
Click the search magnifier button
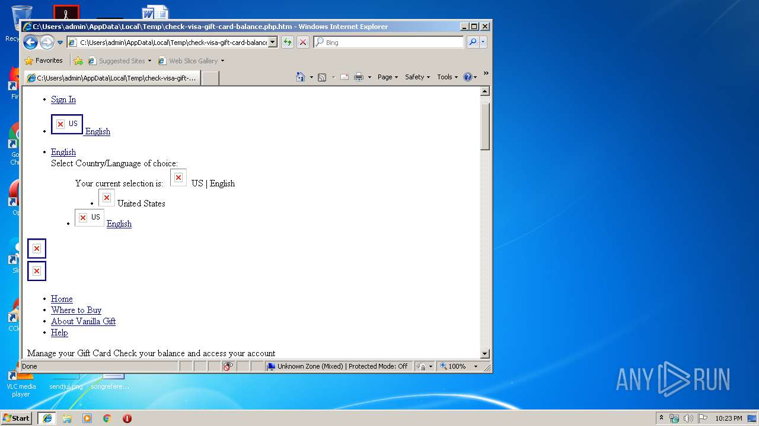pyautogui.click(x=473, y=42)
